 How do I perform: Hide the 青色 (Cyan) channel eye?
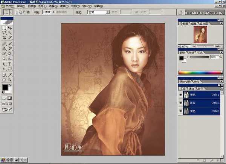pos(180,95)
